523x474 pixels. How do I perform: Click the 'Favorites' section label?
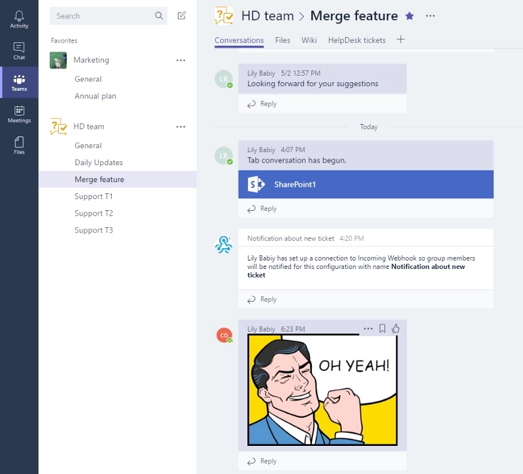[x=64, y=40]
